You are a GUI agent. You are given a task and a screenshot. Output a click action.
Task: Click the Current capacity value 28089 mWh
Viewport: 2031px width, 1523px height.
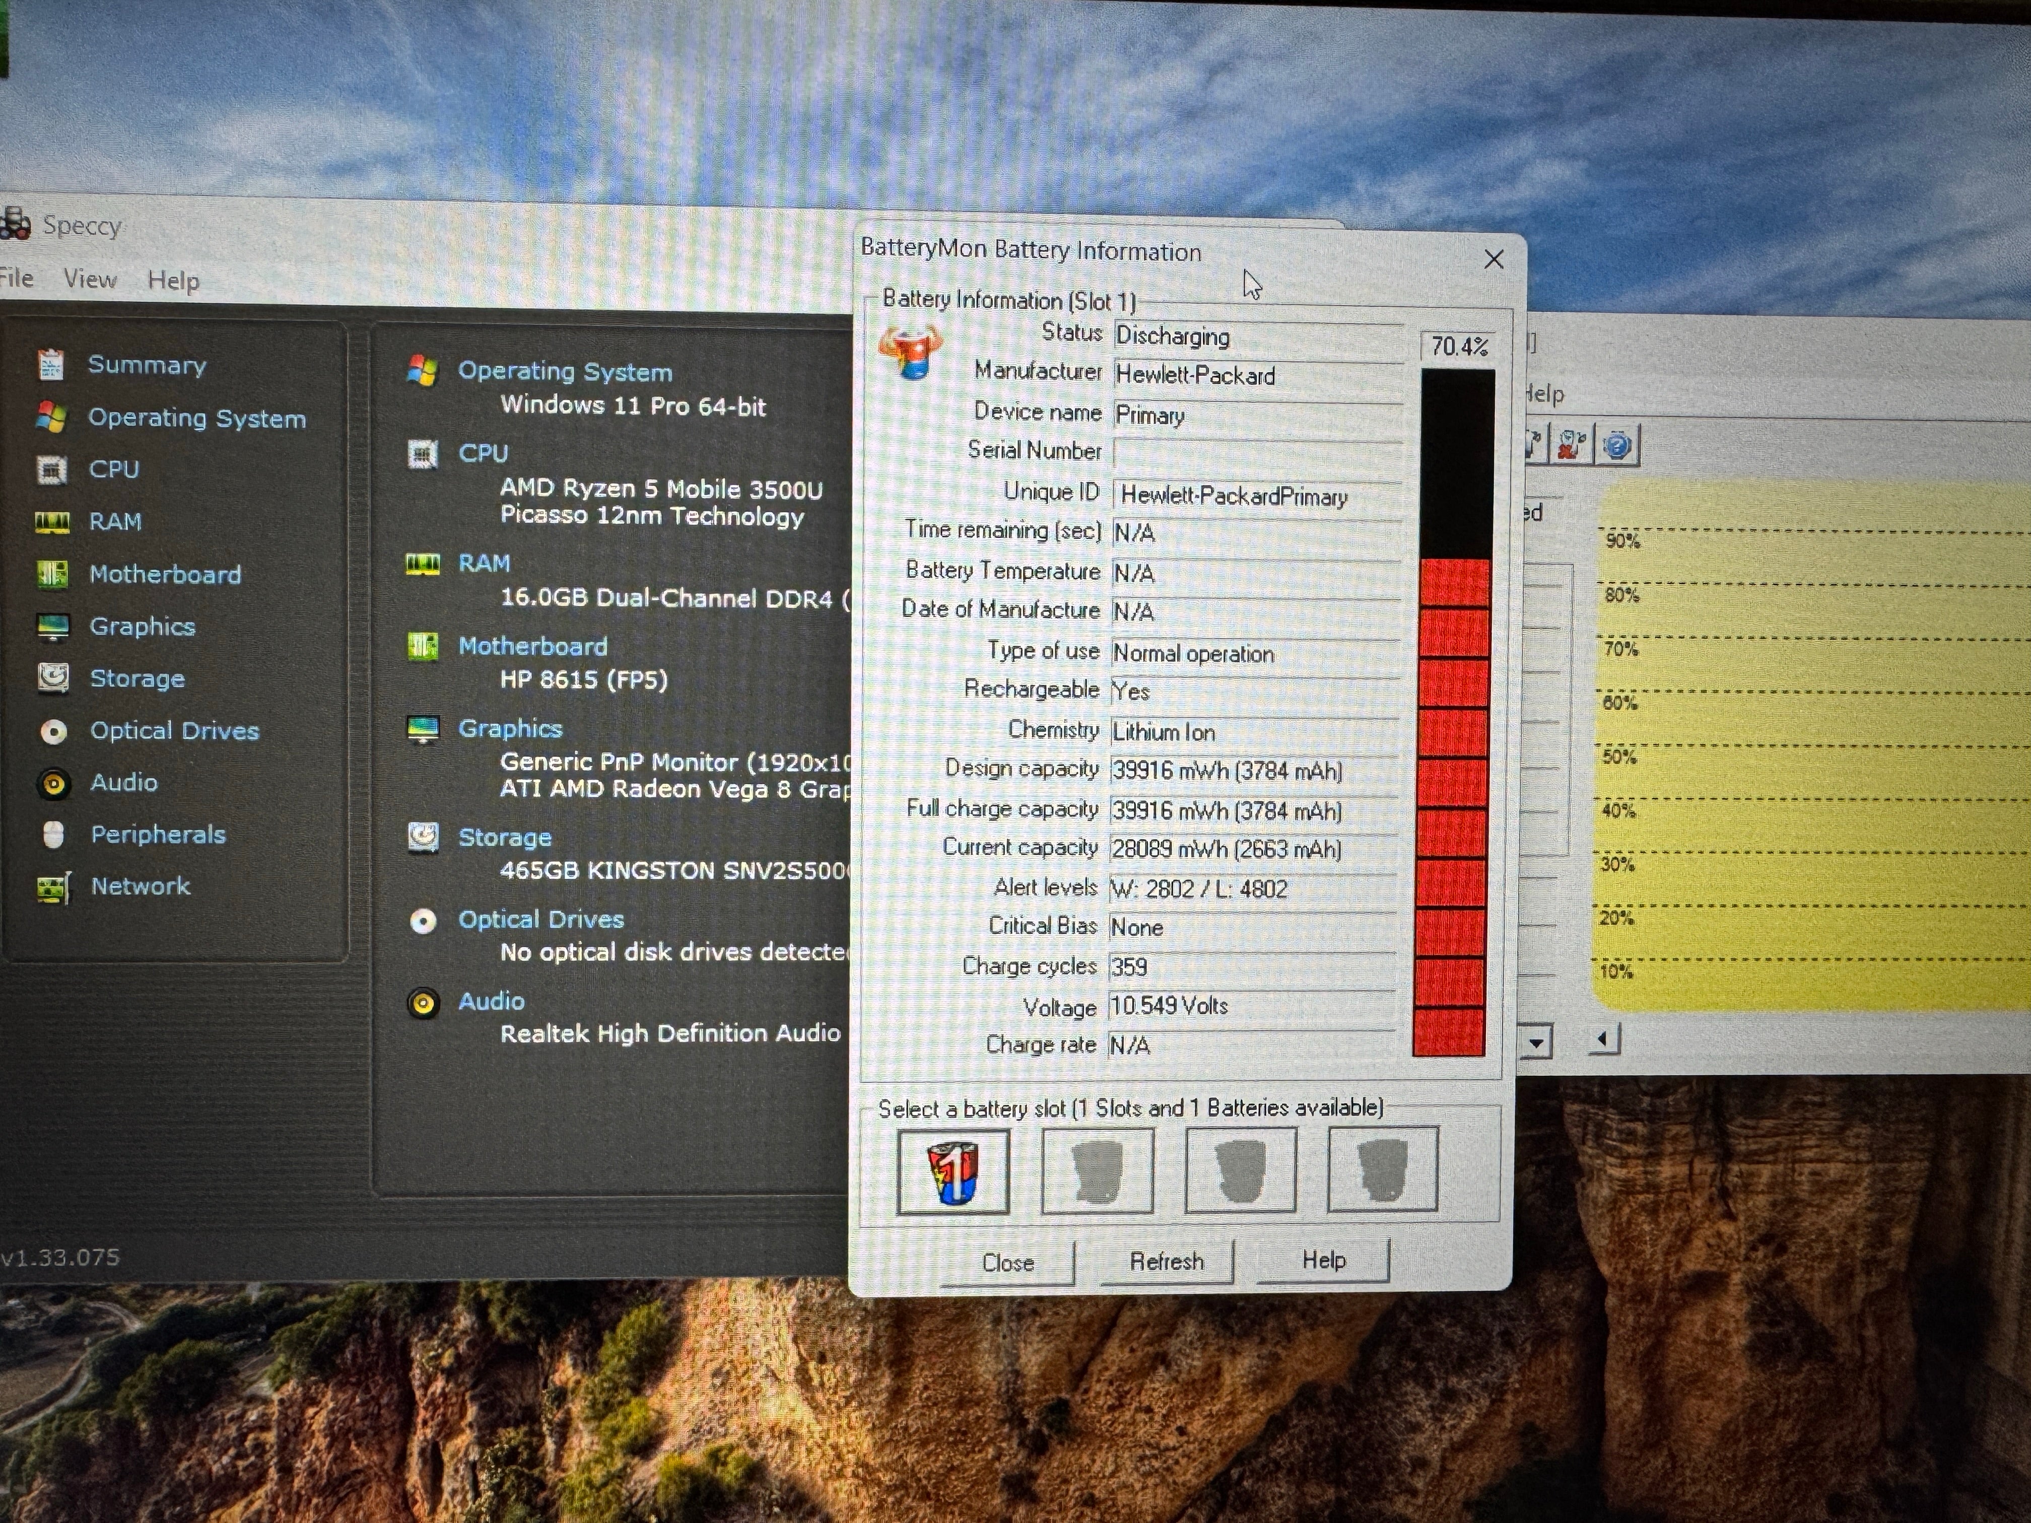pos(1253,849)
